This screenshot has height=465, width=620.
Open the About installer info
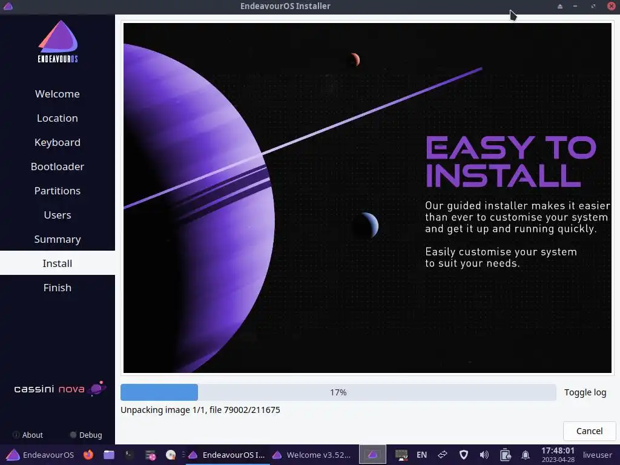[28, 435]
